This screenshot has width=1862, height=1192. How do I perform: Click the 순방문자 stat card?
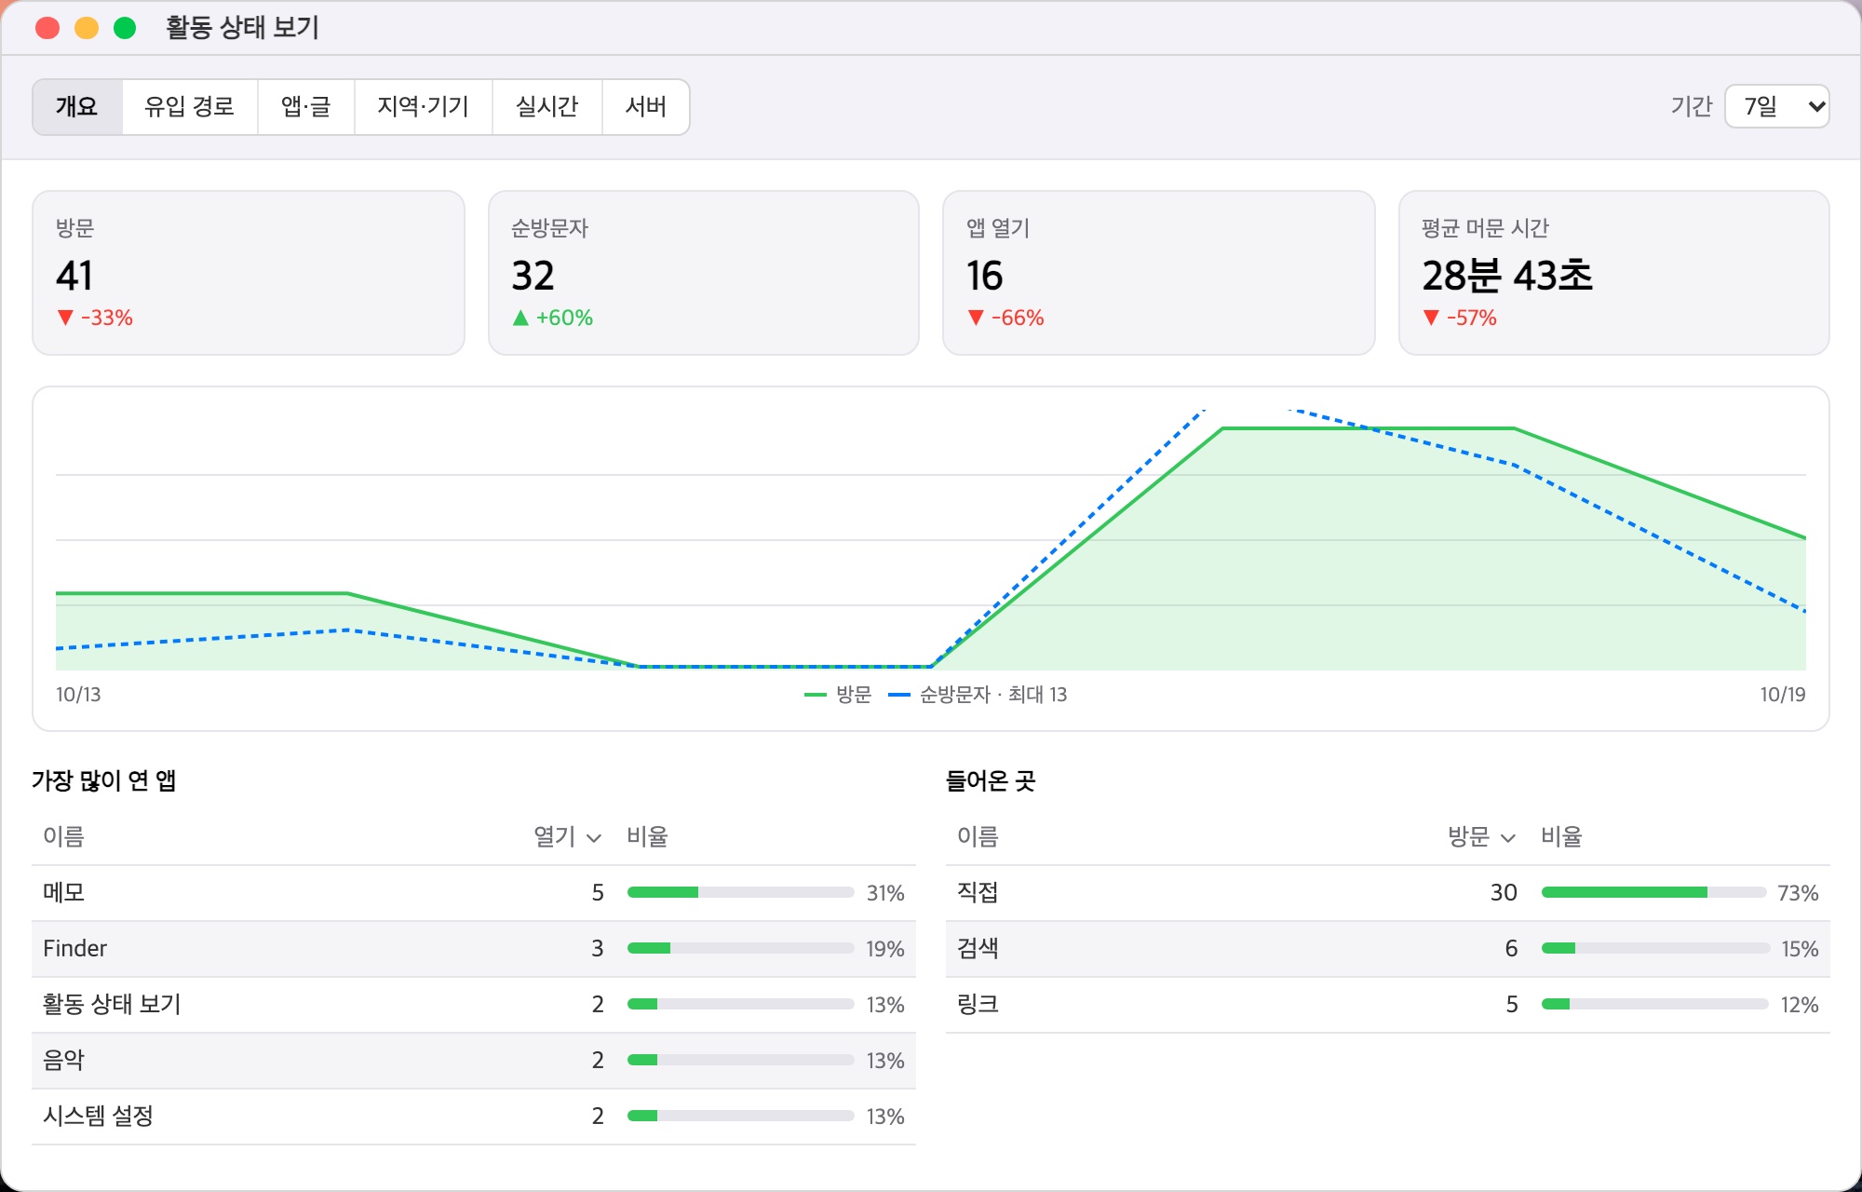(x=704, y=273)
